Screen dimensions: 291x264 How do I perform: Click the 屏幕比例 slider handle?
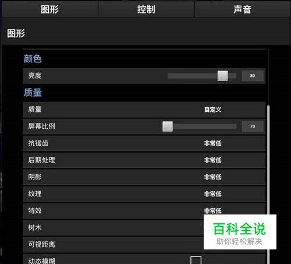[168, 126]
